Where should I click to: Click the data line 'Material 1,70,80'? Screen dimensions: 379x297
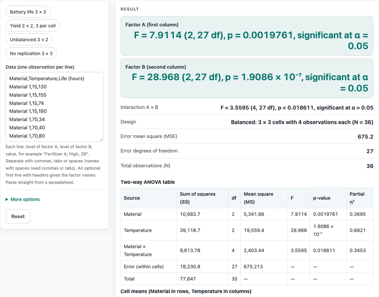coord(27,136)
